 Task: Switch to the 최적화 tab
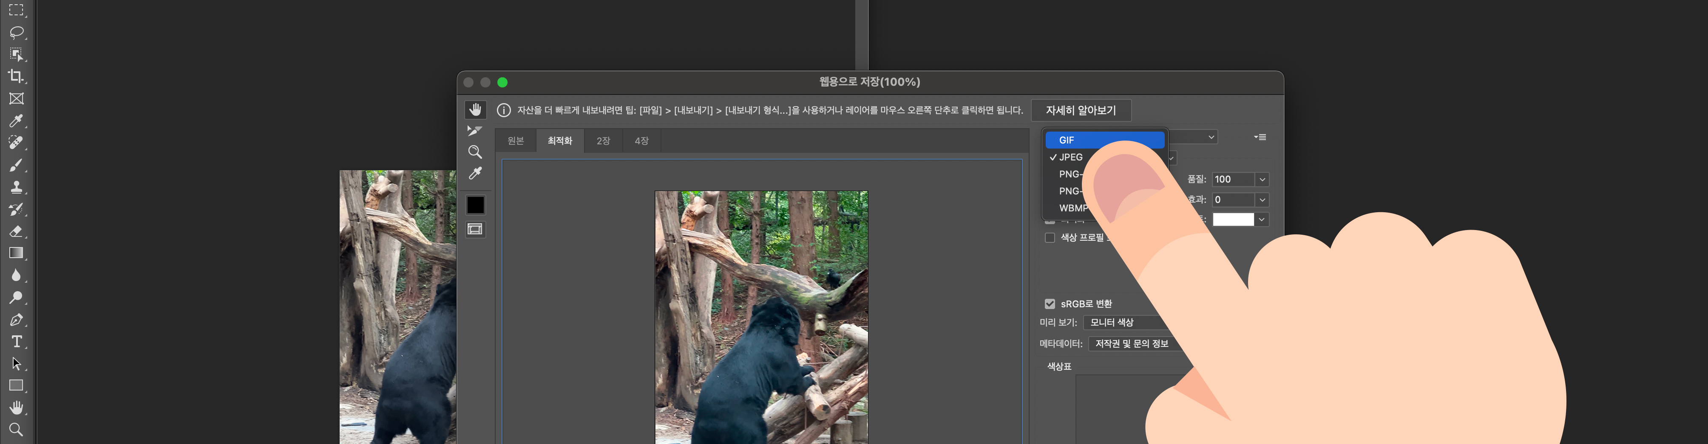[x=559, y=141]
